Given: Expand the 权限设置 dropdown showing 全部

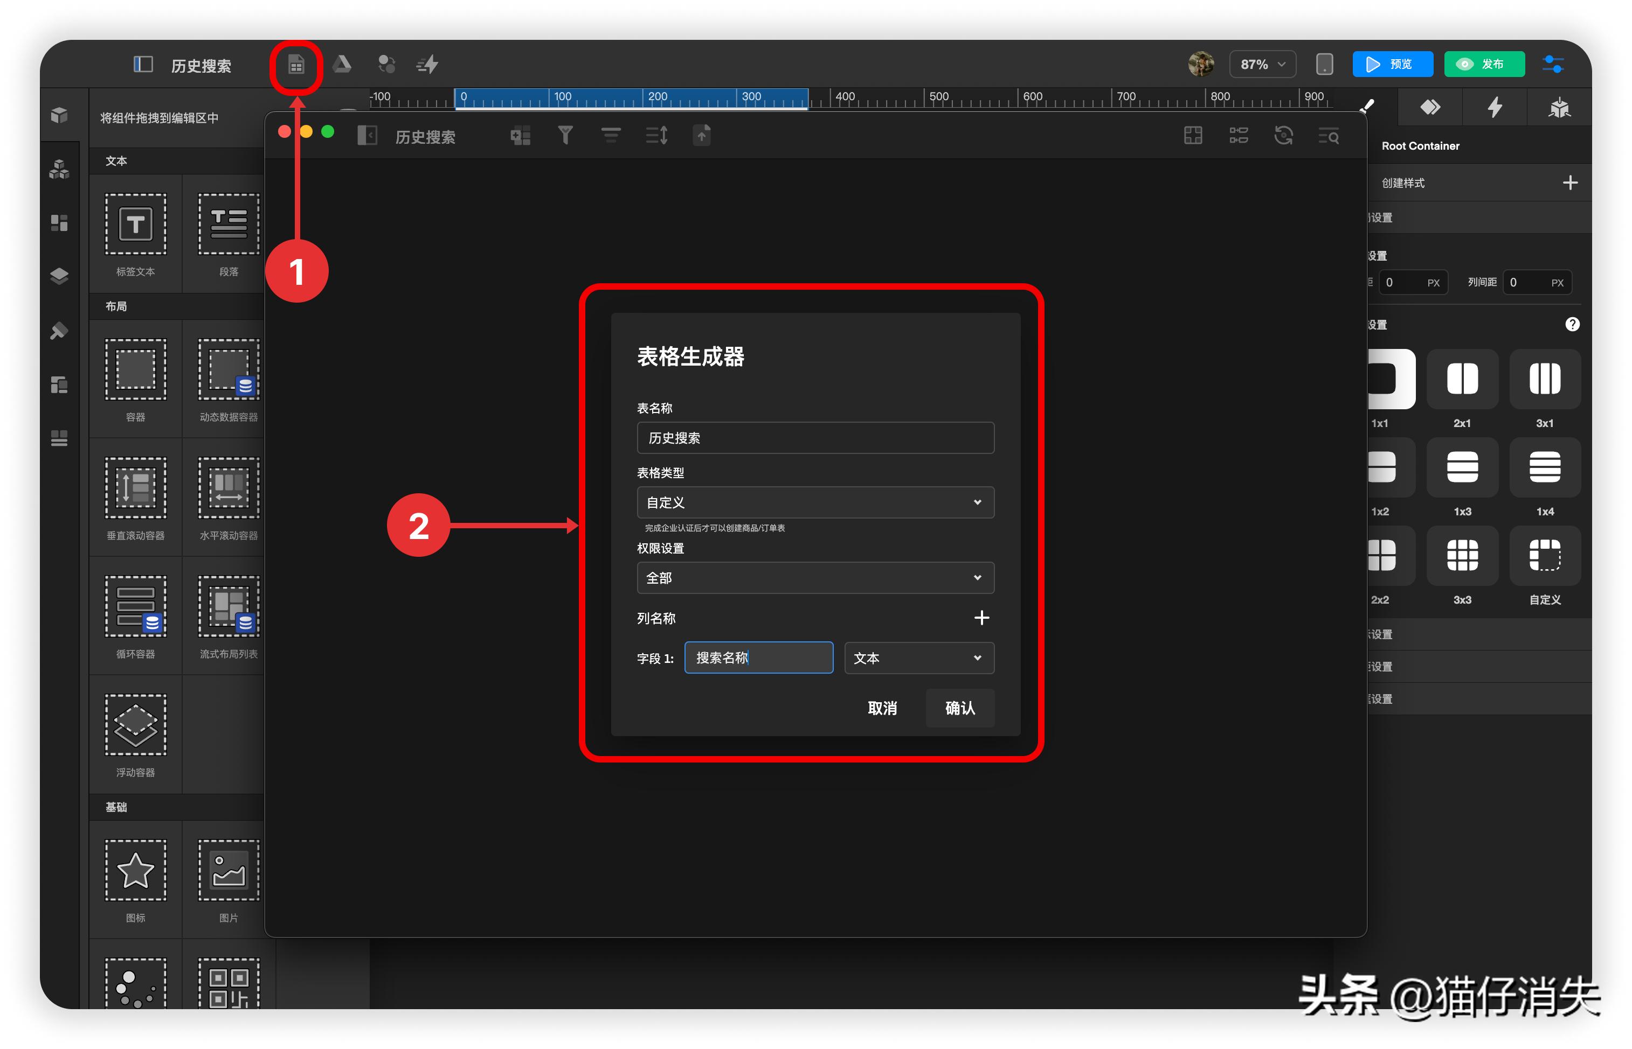Looking at the screenshot, I should point(815,578).
